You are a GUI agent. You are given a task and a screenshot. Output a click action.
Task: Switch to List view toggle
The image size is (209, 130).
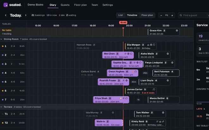[x=121, y=15]
